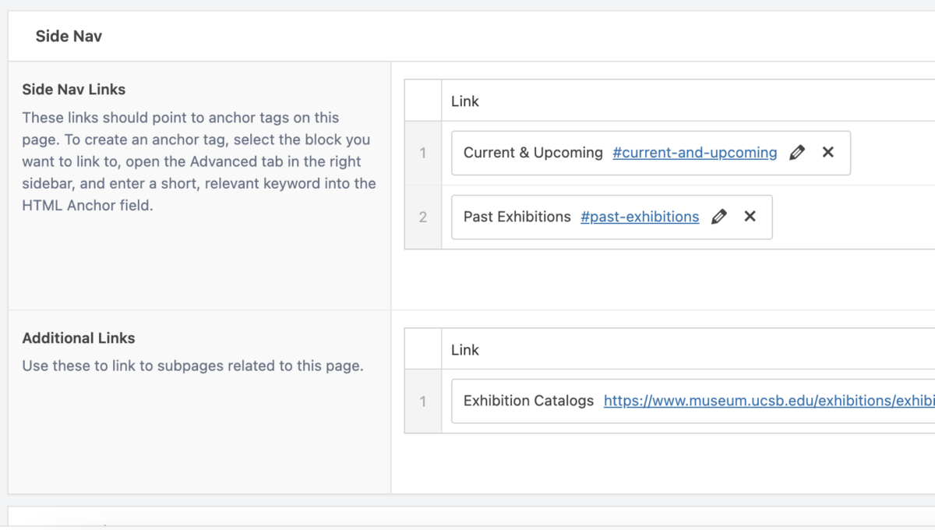935x530 pixels.
Task: Click the Side Nav Links field label
Action: coord(74,90)
